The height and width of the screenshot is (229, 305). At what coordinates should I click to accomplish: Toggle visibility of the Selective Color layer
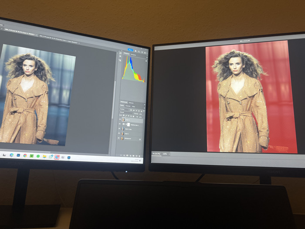pos(120,123)
